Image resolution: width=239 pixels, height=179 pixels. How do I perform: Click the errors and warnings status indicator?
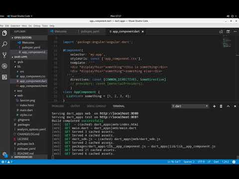(7, 162)
